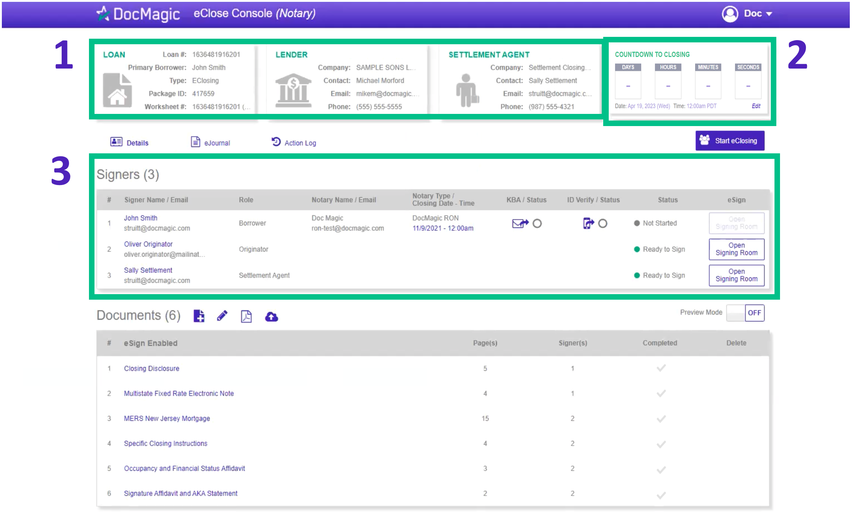
Task: Click the eJournal page icon
Action: coord(195,142)
